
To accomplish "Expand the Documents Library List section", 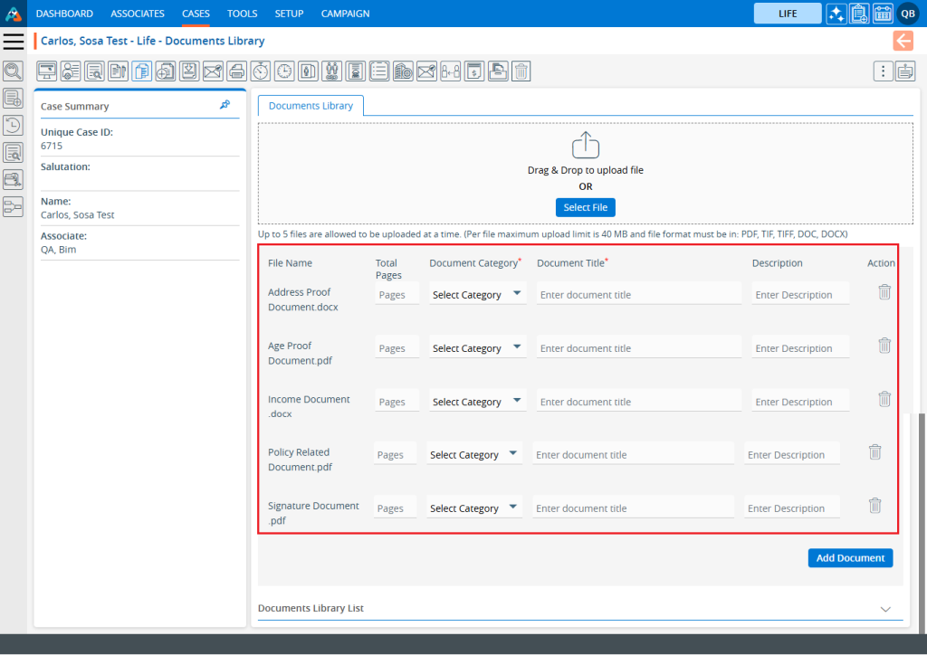I will [x=885, y=609].
